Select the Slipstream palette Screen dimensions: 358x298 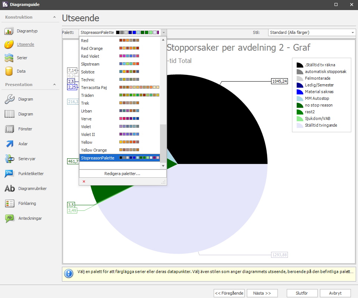click(x=120, y=64)
